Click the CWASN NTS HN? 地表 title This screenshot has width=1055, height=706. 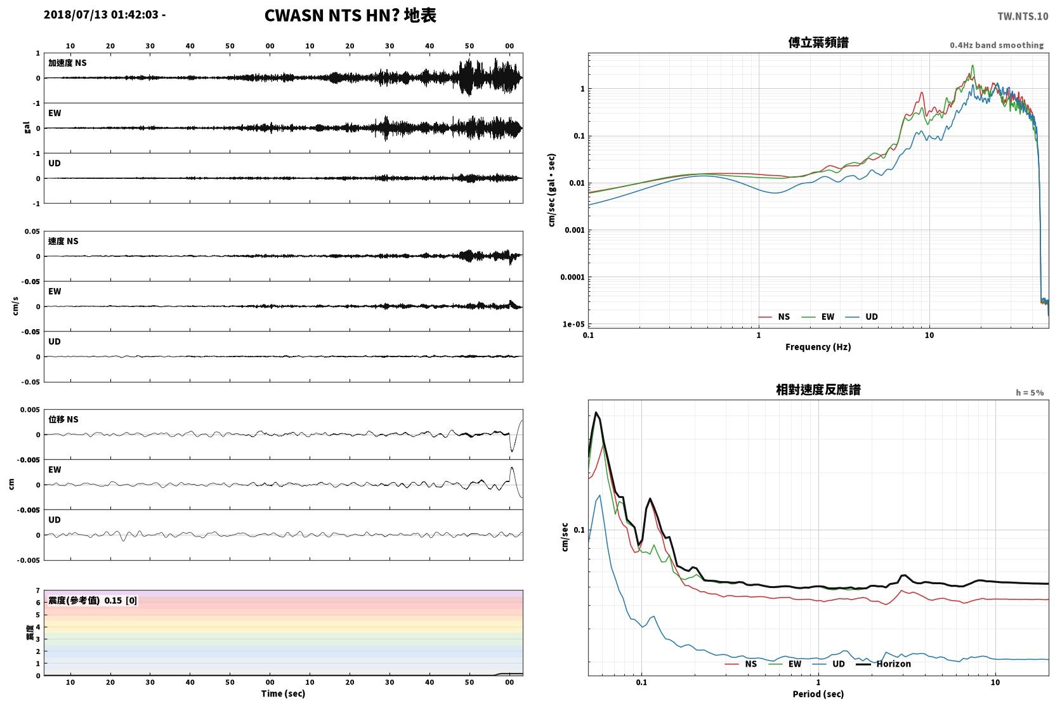coord(350,16)
